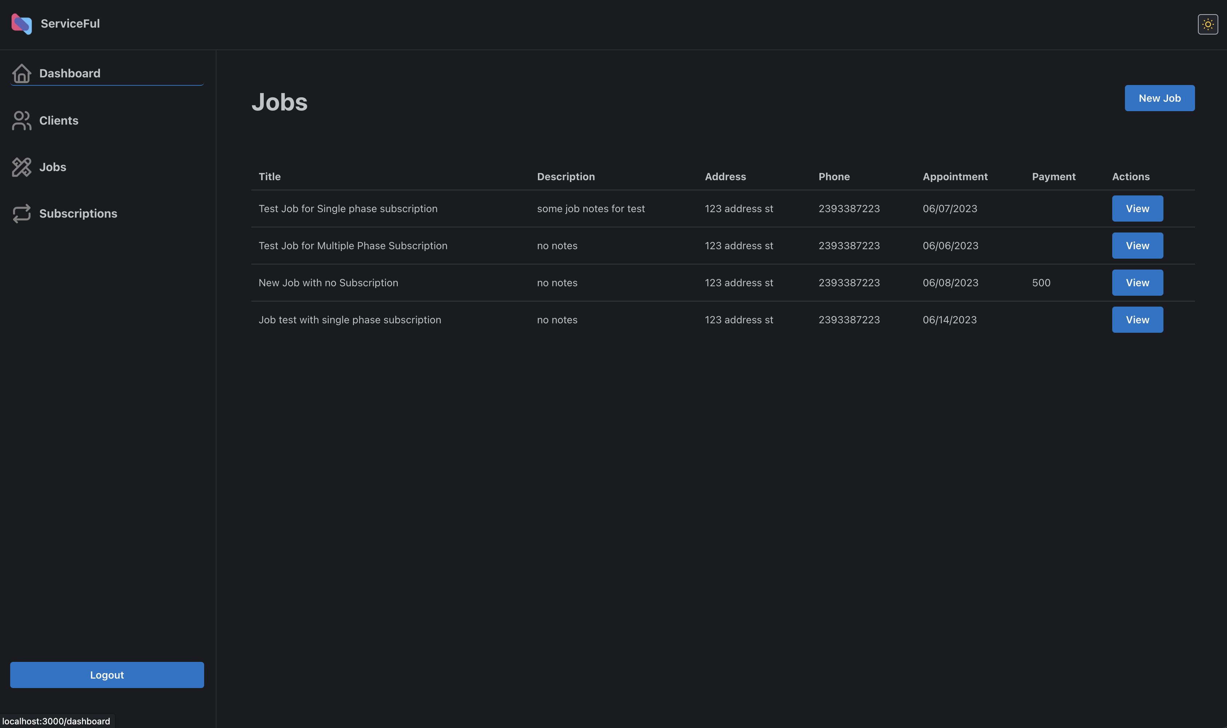View the 06/14/2023 appointment job
This screenshot has width=1227, height=728.
1137,320
